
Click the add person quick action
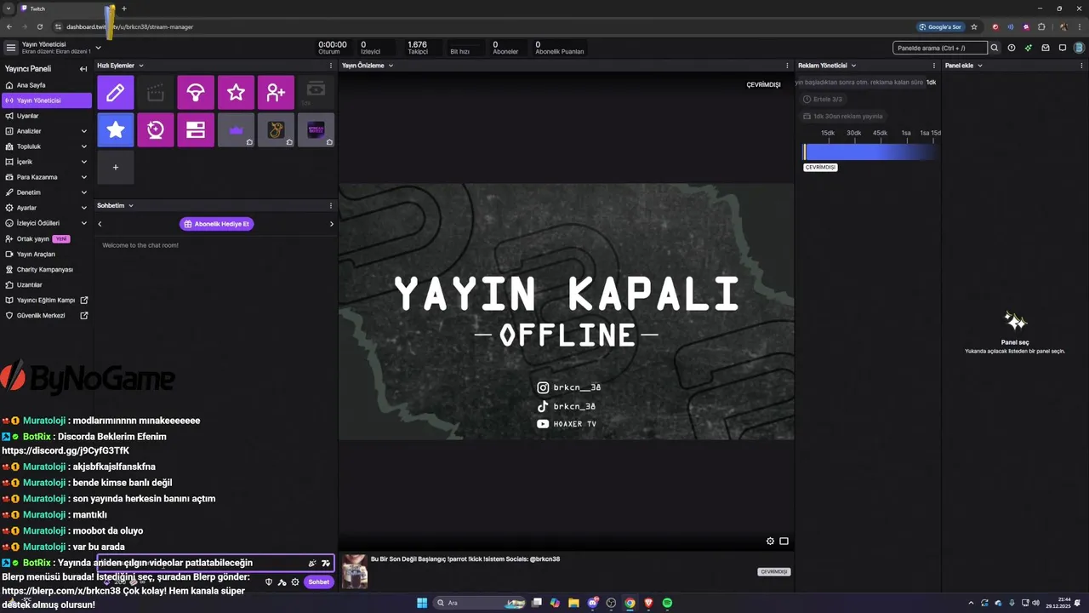(x=276, y=93)
